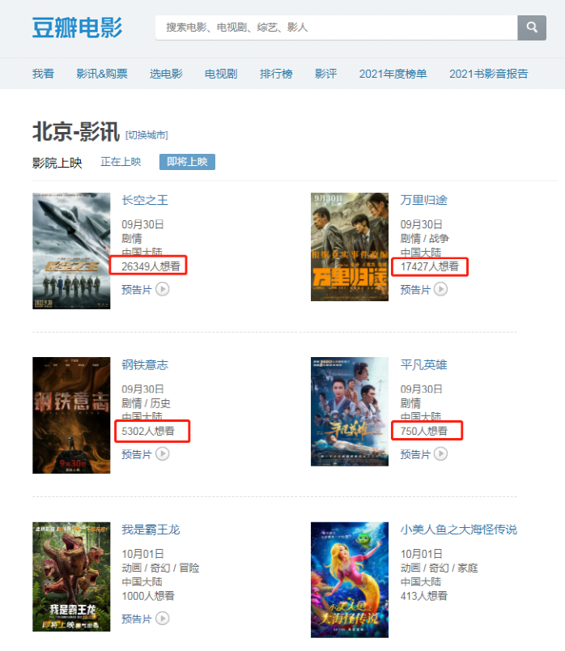Viewport: 565px width, 651px height.
Task: Play the 长空之王 trailer icon
Action: (163, 289)
